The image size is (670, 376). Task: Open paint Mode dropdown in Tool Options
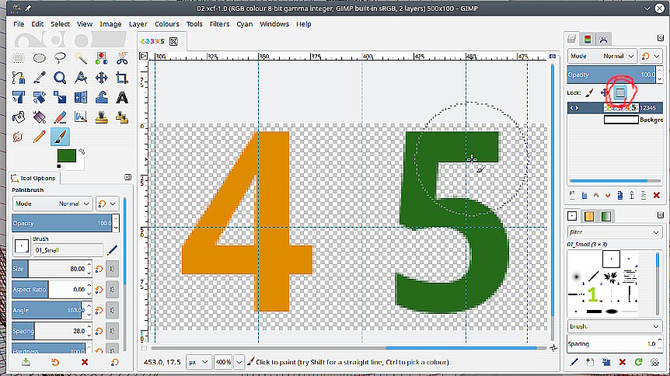52,204
